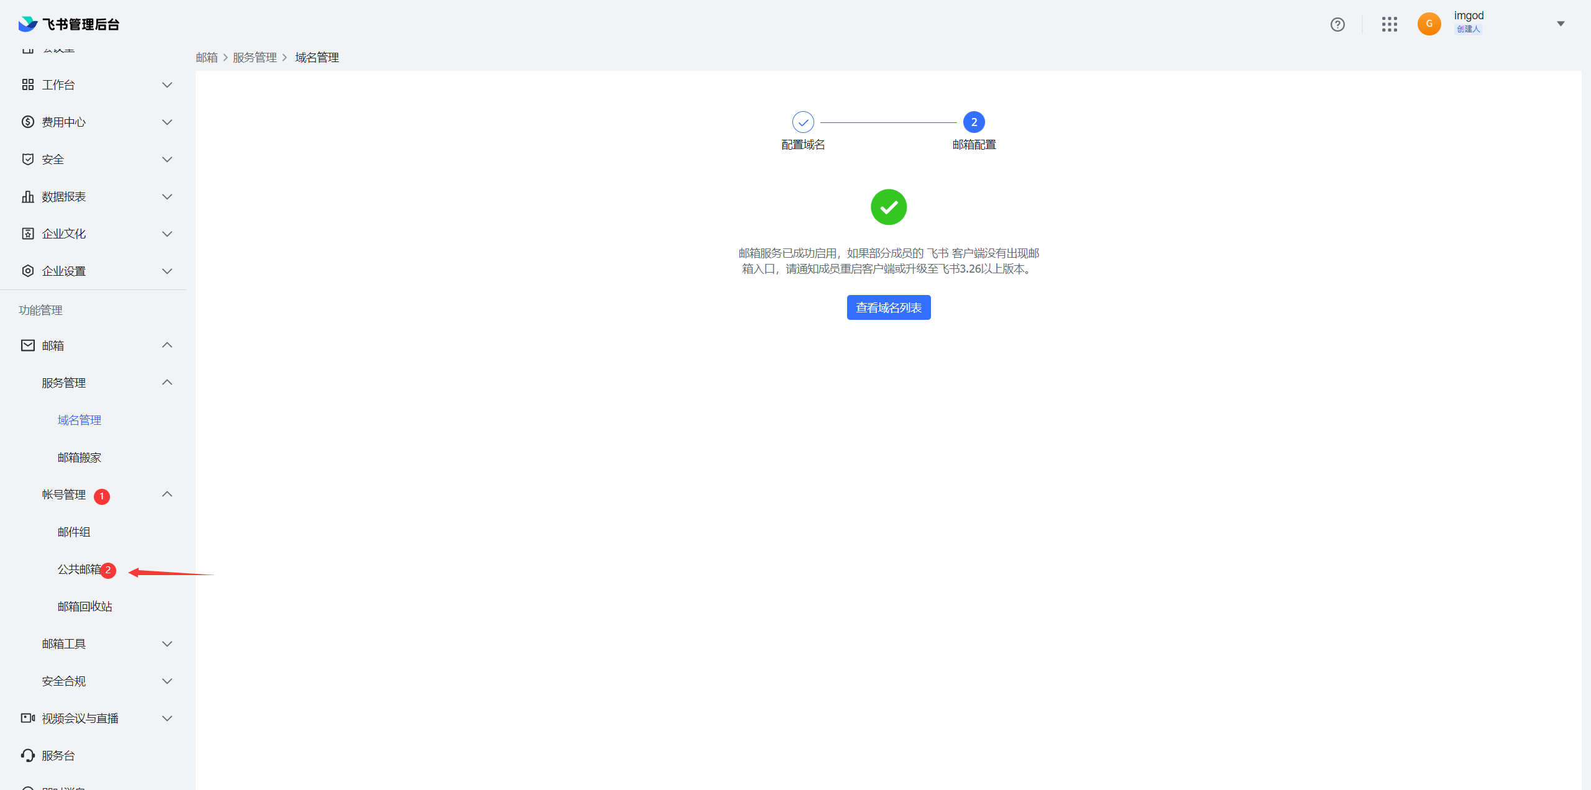Expand the 邮箱工具 submenu chevron
This screenshot has width=1591, height=790.
167,643
